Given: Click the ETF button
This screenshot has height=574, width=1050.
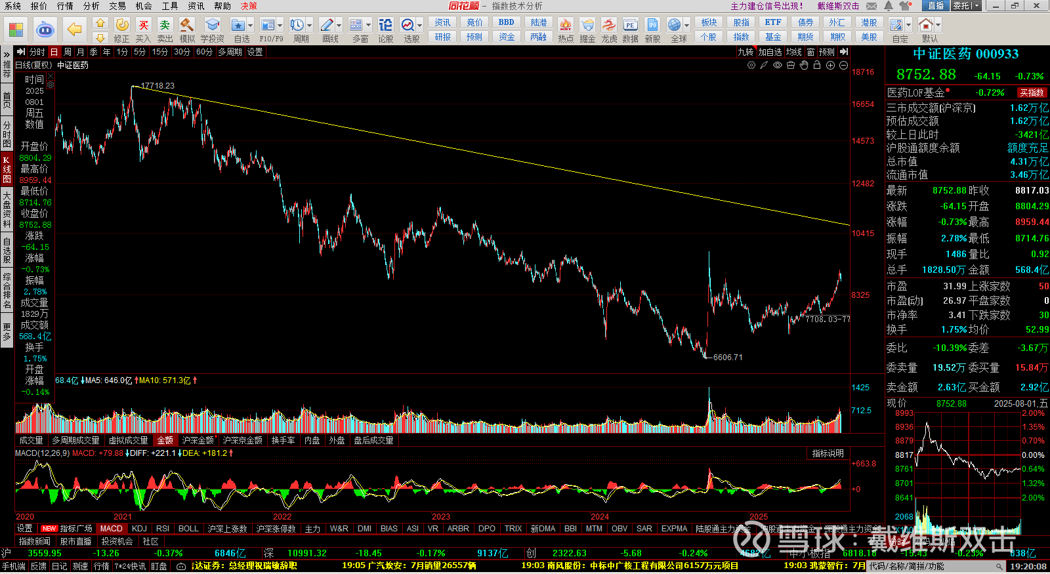Looking at the screenshot, I should click(x=773, y=22).
